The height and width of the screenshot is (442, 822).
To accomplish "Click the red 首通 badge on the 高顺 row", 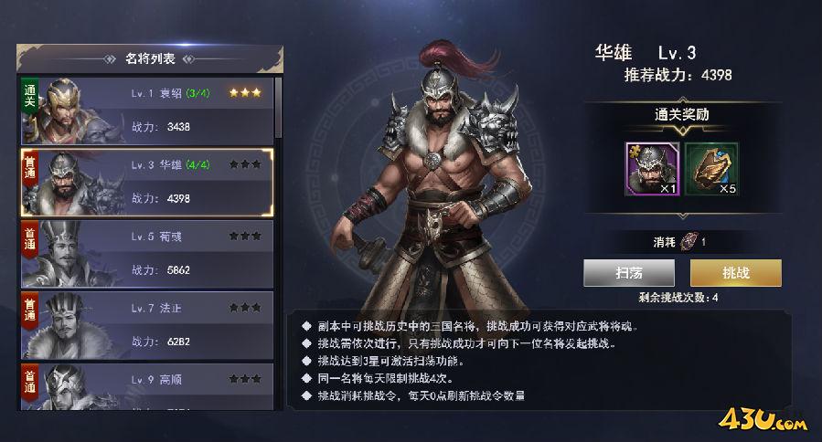I will (30, 383).
